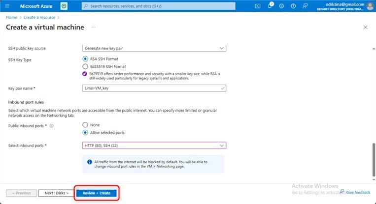
Task: Open the account profile avatar
Action: point(370,6)
